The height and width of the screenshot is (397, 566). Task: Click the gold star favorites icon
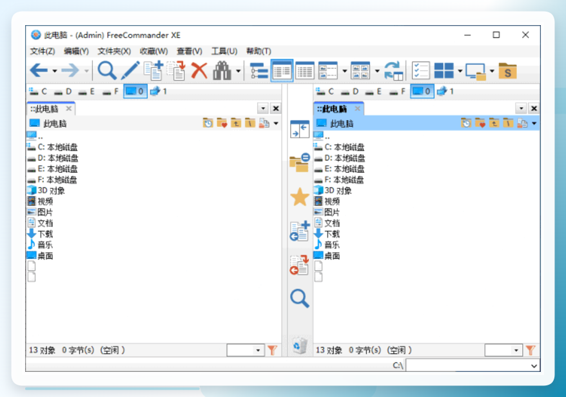(300, 197)
